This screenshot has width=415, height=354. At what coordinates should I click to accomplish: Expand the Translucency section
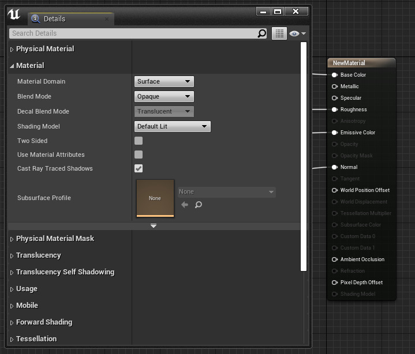pos(38,255)
